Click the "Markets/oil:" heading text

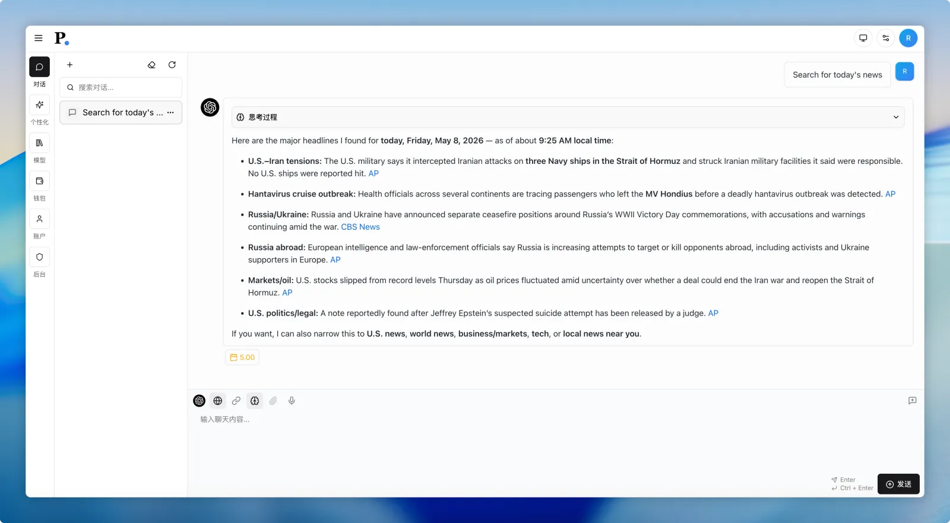pos(271,280)
